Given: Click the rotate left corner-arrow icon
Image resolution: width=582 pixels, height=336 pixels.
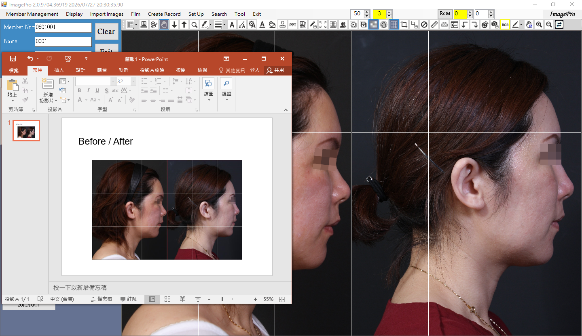Looking at the screenshot, I should pos(465,25).
